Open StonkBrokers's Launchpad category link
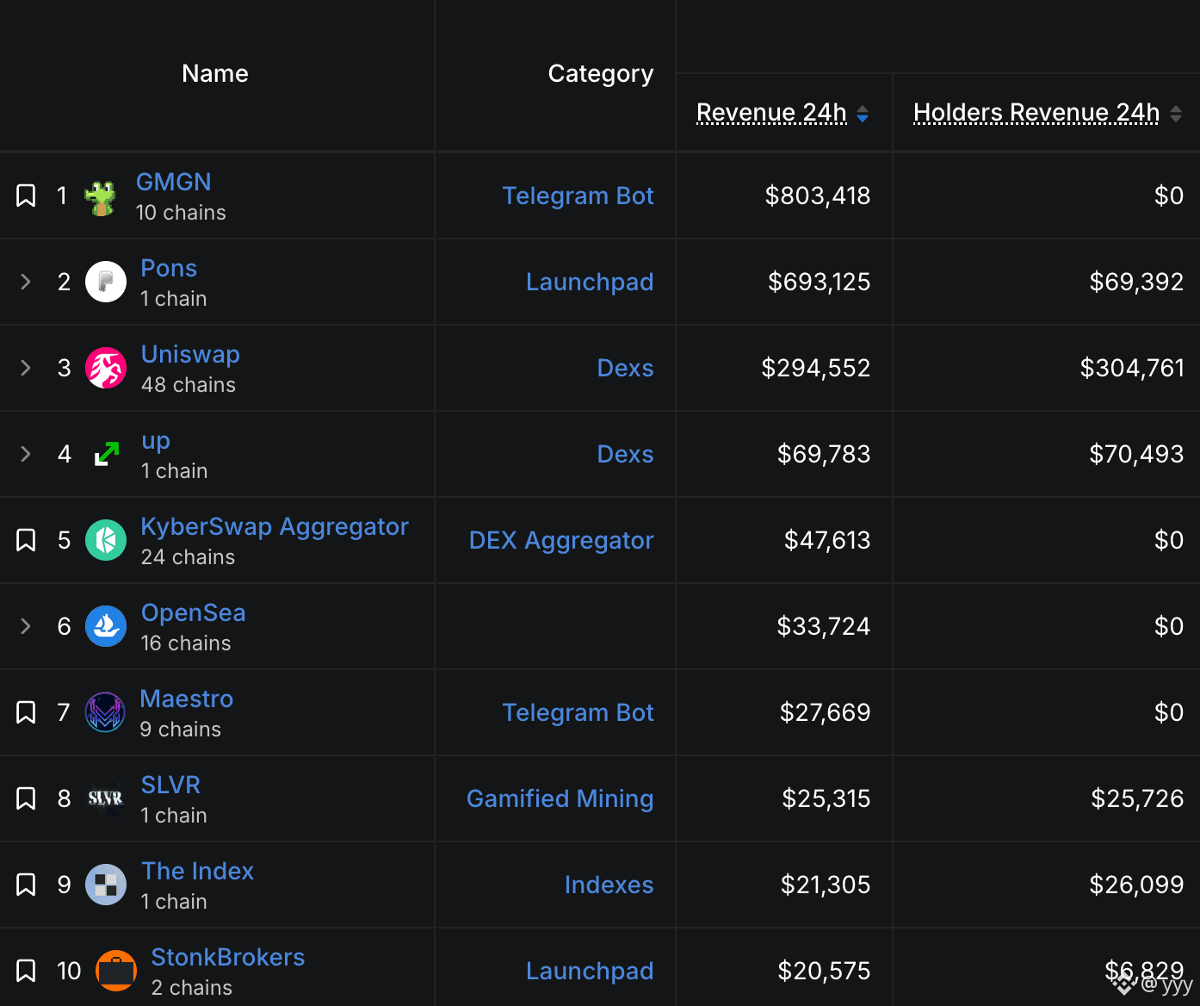 tap(590, 972)
